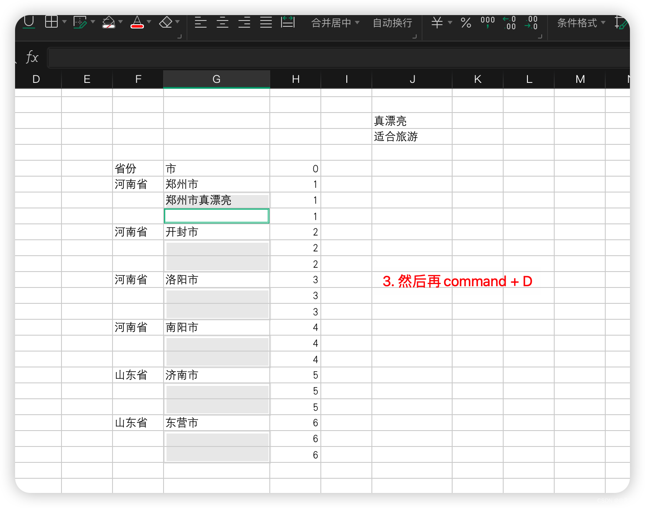This screenshot has width=645, height=508.
Task: Toggle underline formatting
Action: pos(29,21)
